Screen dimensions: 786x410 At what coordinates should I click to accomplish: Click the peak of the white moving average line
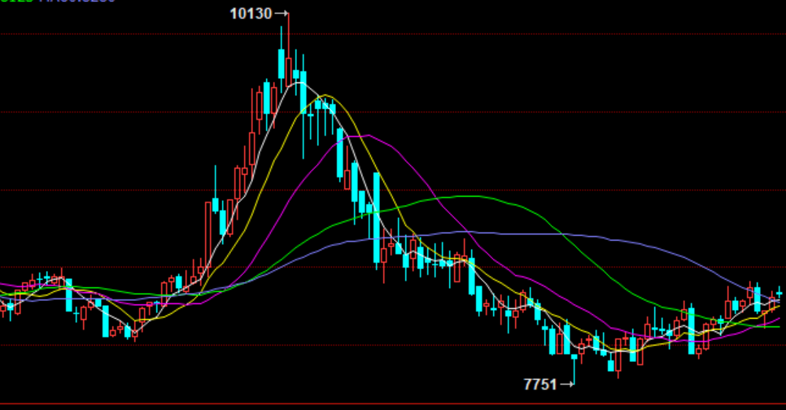click(x=298, y=83)
